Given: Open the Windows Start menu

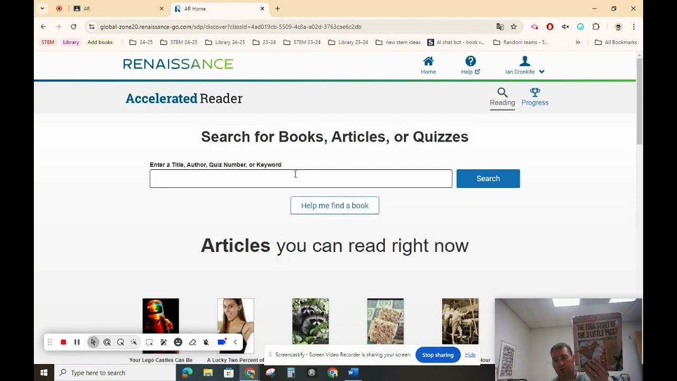Looking at the screenshot, I should click(x=44, y=373).
